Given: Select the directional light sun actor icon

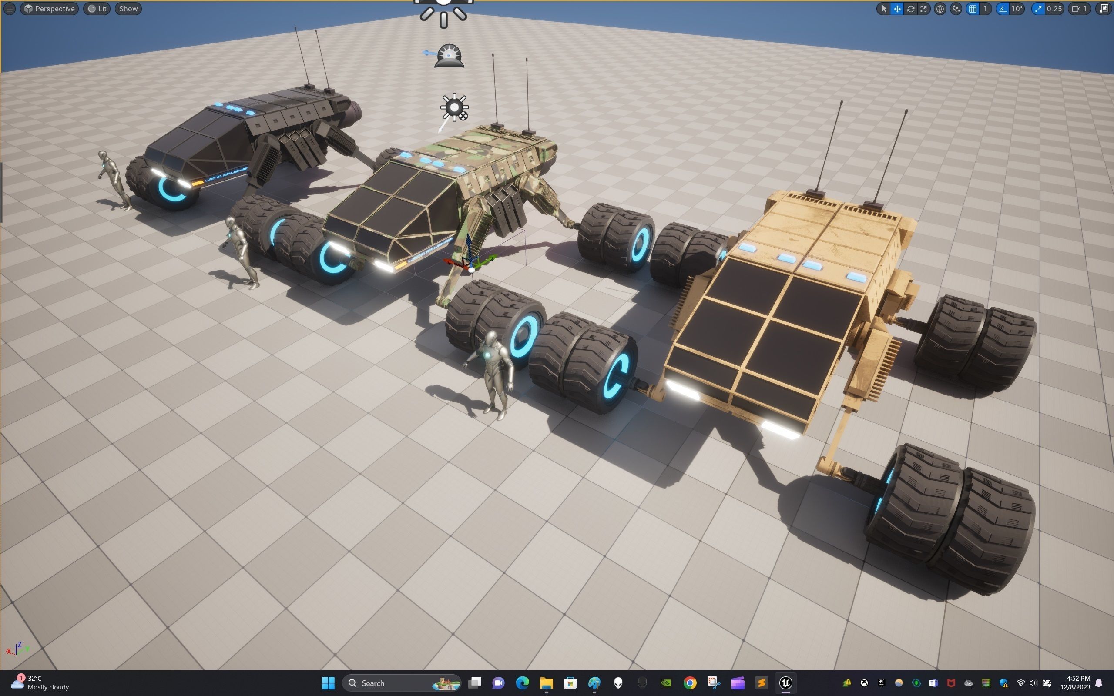Looking at the screenshot, I should coord(454,107).
